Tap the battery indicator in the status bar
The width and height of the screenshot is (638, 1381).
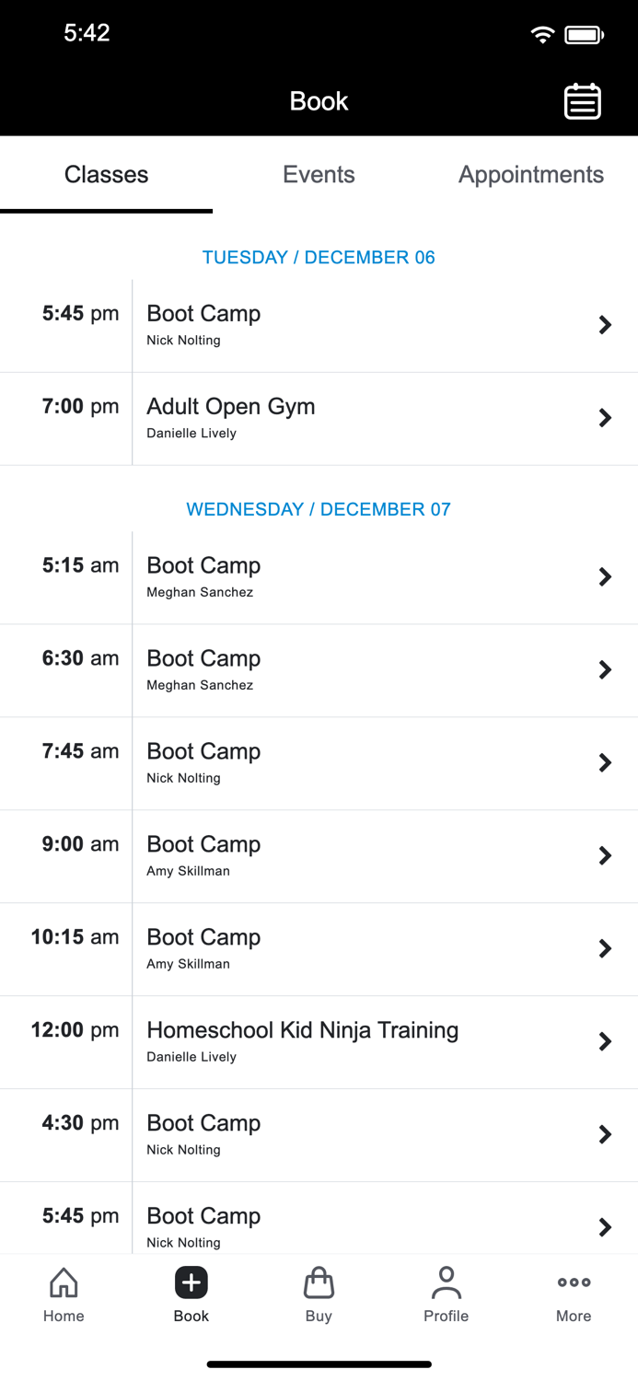[x=583, y=32]
